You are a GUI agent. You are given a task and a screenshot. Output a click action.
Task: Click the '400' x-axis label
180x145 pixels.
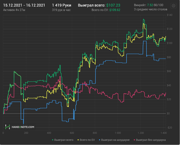coord(49,133)
